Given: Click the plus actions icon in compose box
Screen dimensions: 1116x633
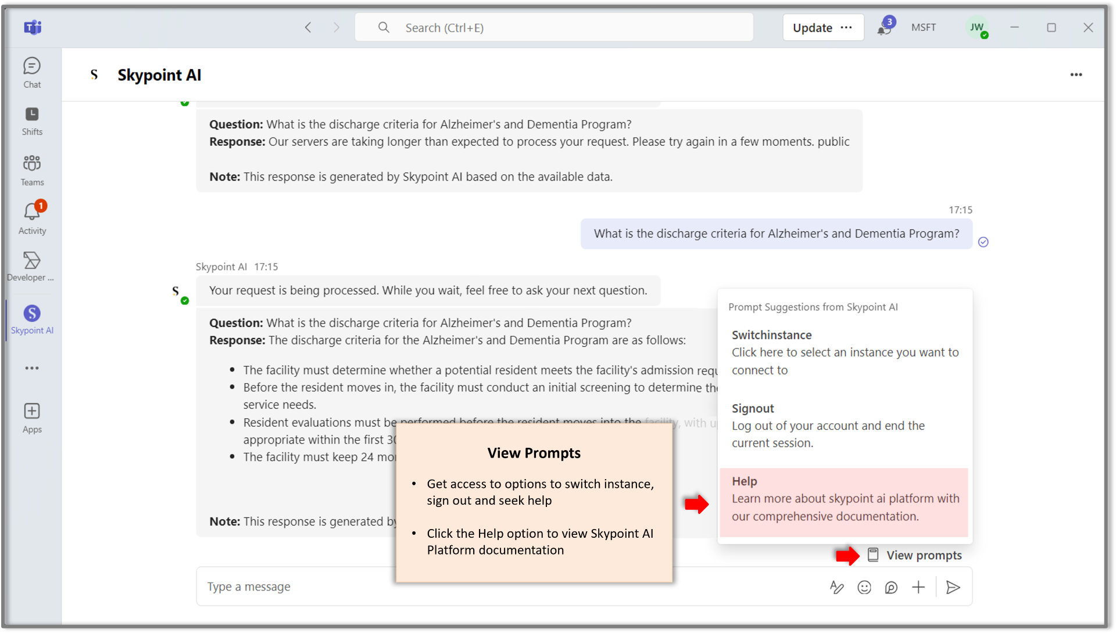Looking at the screenshot, I should click(x=918, y=587).
